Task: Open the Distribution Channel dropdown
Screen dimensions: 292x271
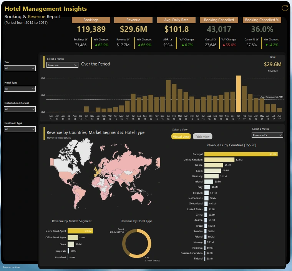Action: click(20, 109)
